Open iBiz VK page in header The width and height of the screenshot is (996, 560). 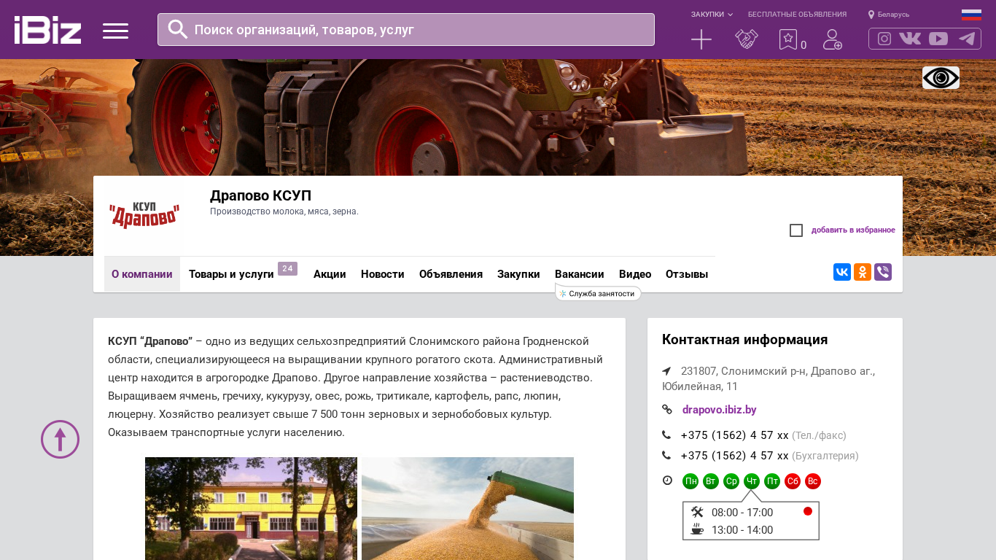point(910,39)
